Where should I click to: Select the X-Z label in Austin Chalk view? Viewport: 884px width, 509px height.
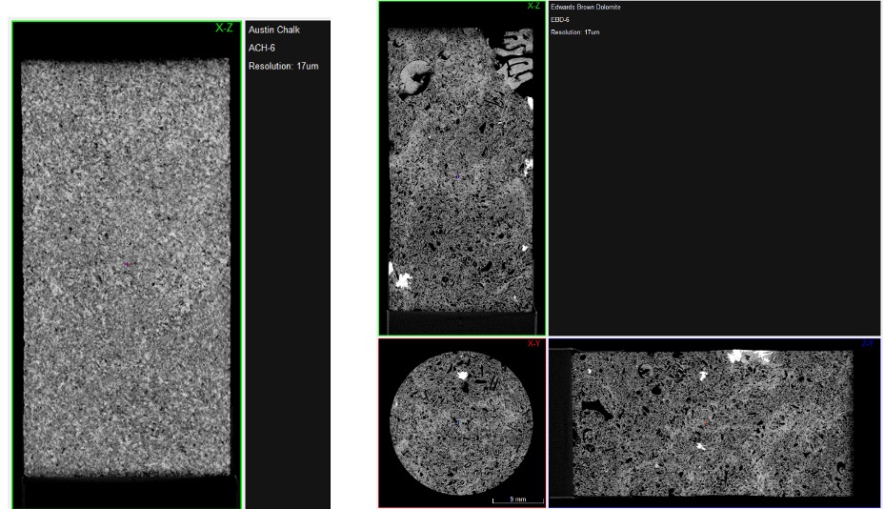coord(224,29)
